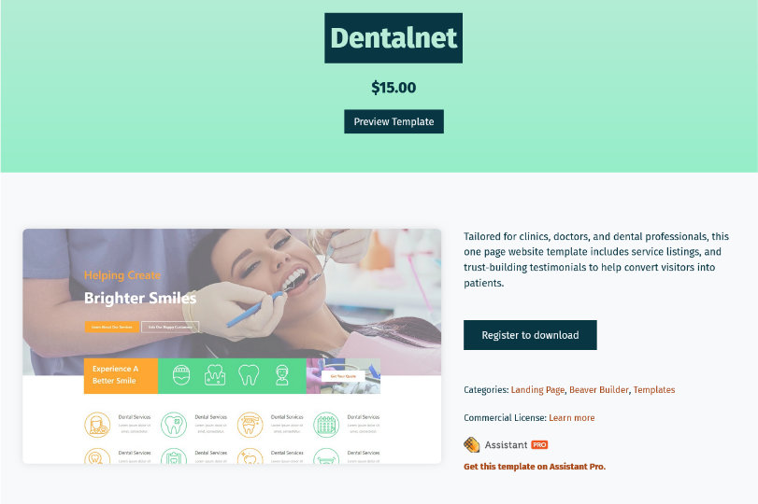Click the Assistant pencil logo icon
Viewport: 758px width, 504px height.
pos(471,444)
